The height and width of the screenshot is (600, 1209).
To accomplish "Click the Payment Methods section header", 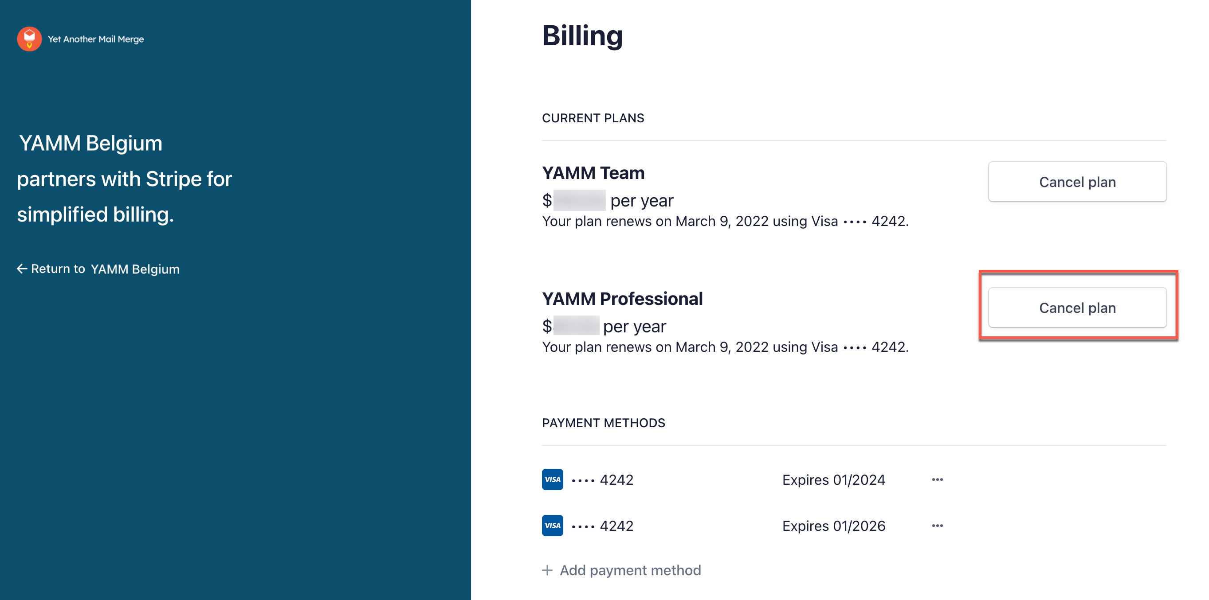I will [x=603, y=423].
